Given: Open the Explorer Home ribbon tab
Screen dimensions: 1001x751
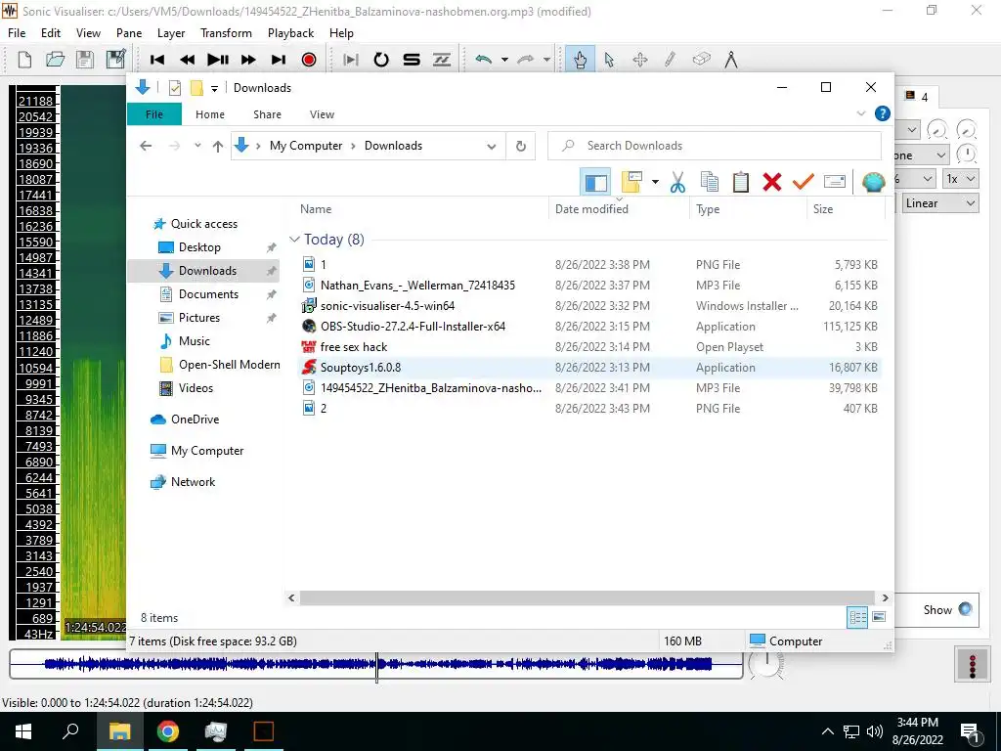Looking at the screenshot, I should pyautogui.click(x=210, y=114).
